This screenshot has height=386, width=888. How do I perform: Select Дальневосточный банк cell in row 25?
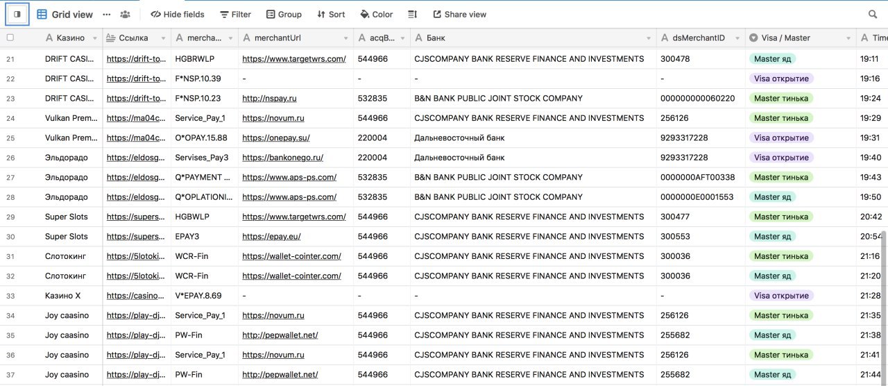tap(533, 138)
